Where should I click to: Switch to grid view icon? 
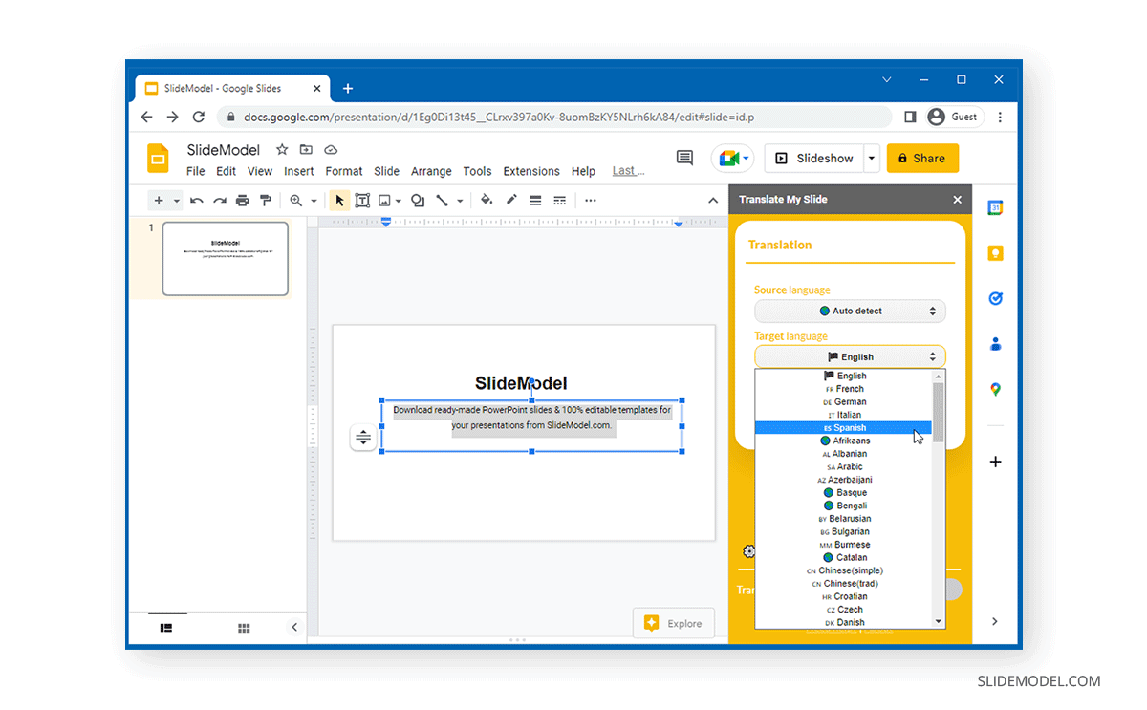tap(244, 628)
